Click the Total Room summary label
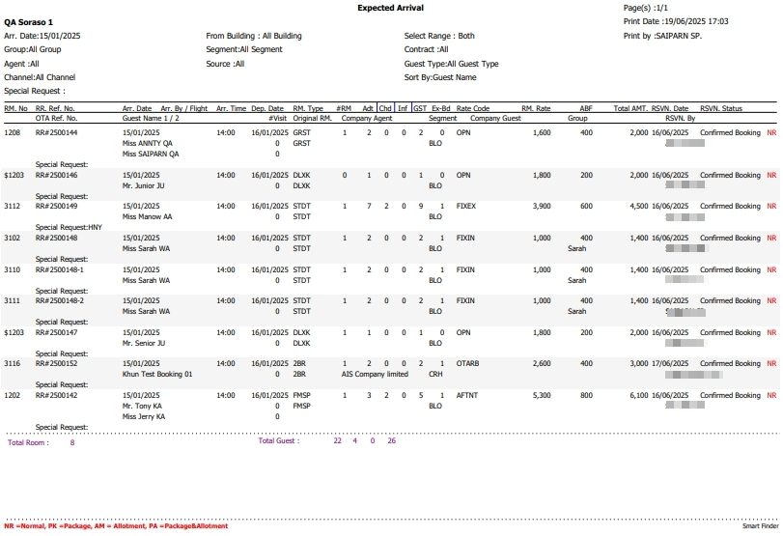The height and width of the screenshot is (536, 783). click(28, 442)
